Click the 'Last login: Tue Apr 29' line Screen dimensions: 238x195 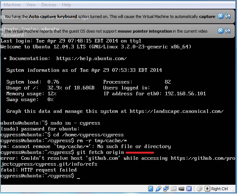pyautogui.click(x=71, y=41)
